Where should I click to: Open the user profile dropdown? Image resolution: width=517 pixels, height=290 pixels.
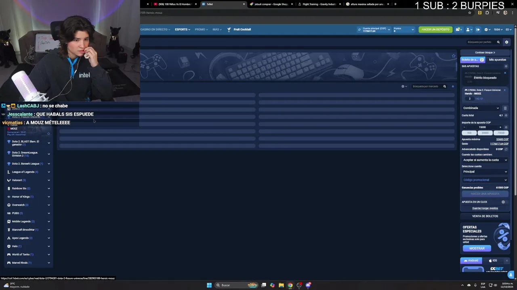[469, 29]
